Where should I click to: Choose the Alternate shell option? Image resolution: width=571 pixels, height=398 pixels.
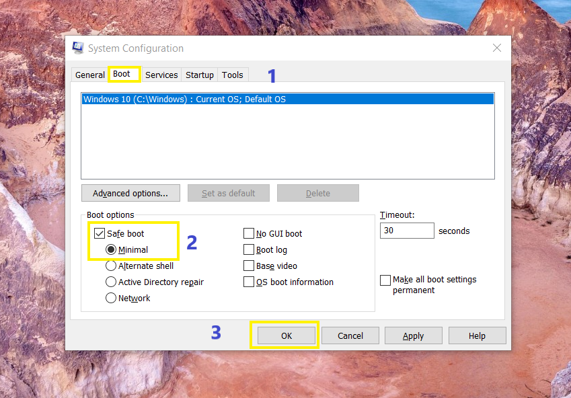tap(111, 266)
